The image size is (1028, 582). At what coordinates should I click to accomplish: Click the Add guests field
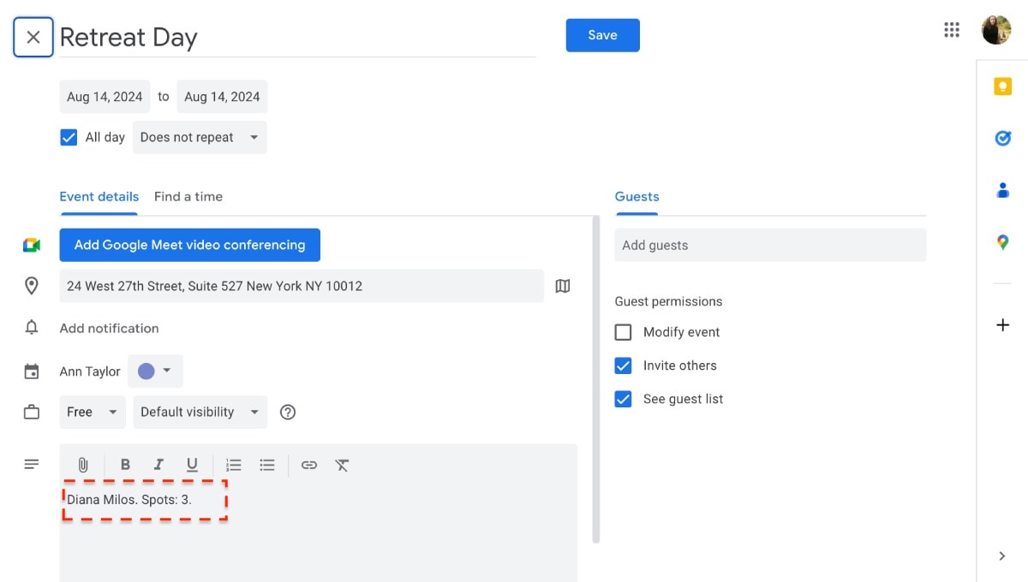[770, 245]
